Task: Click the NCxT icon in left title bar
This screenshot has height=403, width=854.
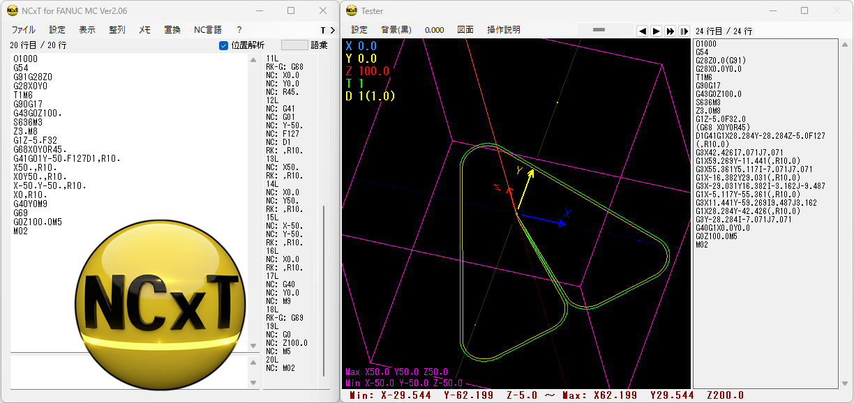Action: [12, 10]
